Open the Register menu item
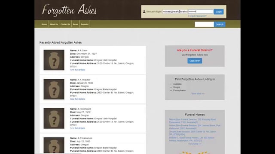Image resolution: width=275 pixels, height=154 pixels. tap(85, 24)
